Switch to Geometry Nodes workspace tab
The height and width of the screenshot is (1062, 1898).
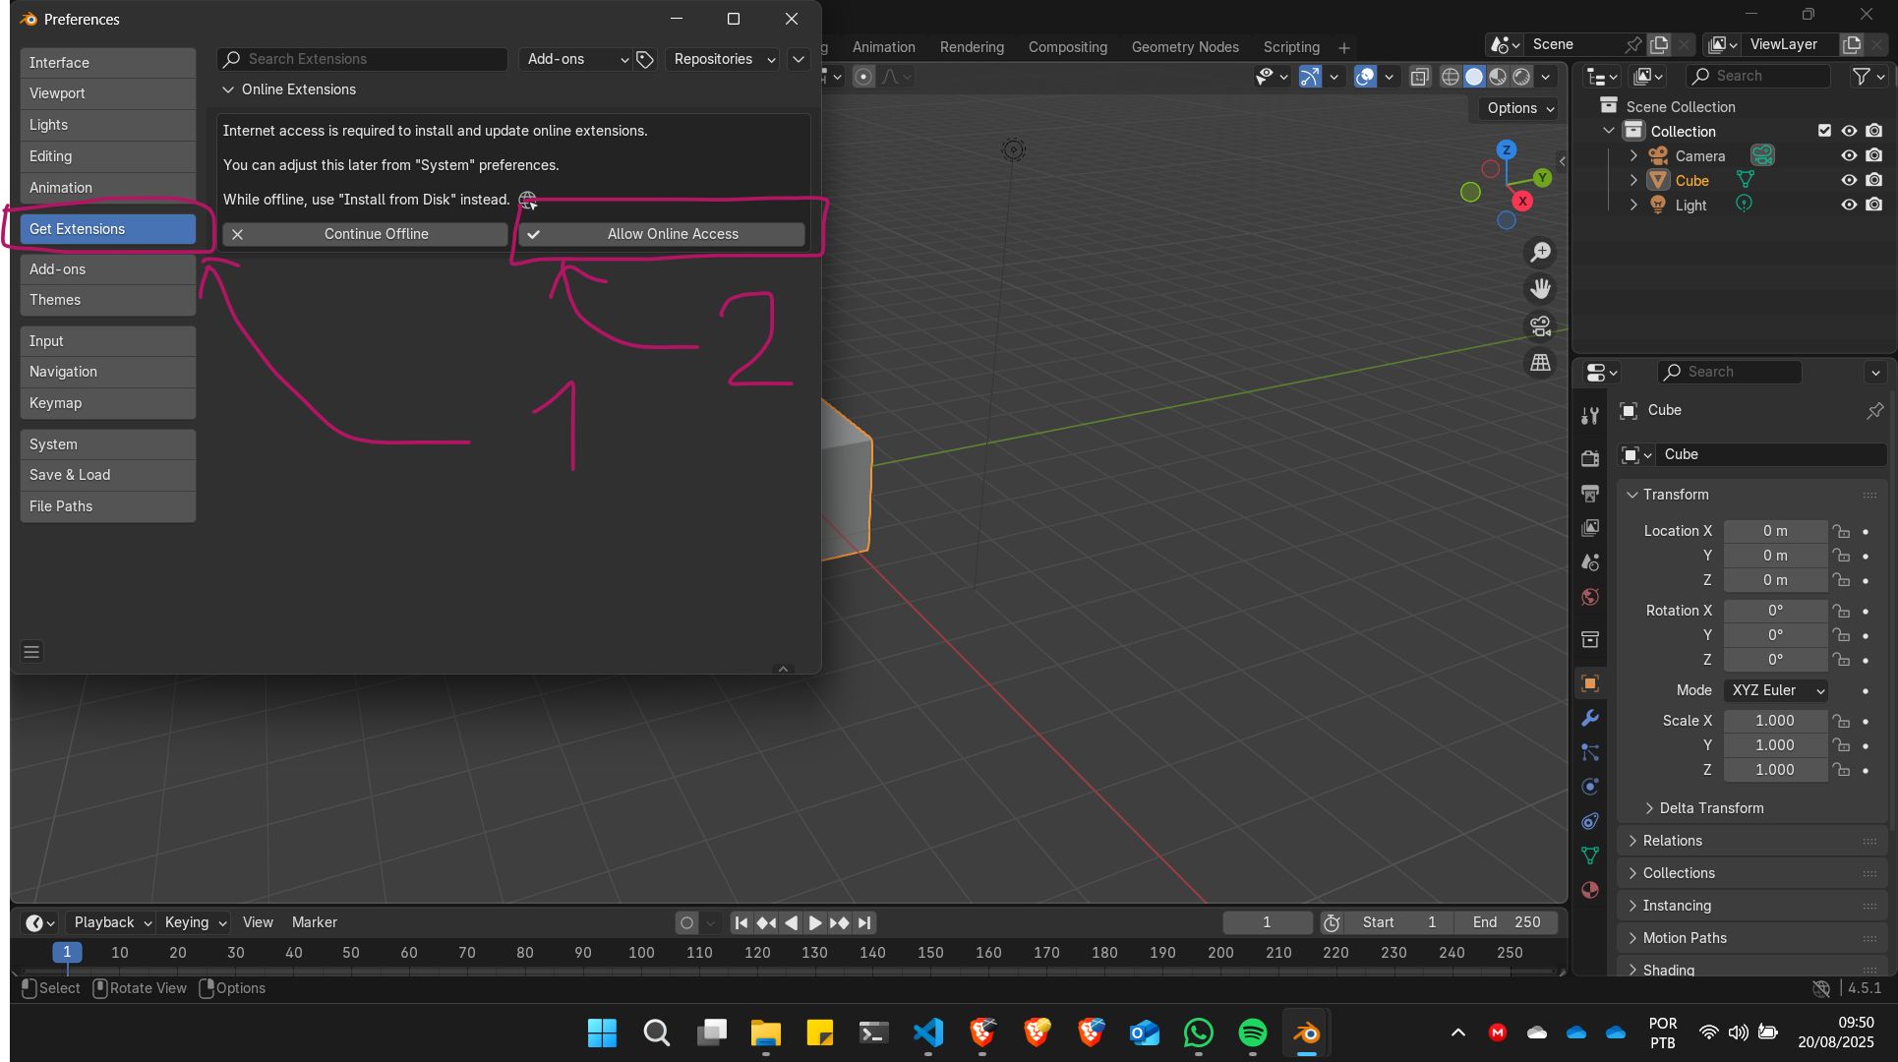[x=1184, y=47]
